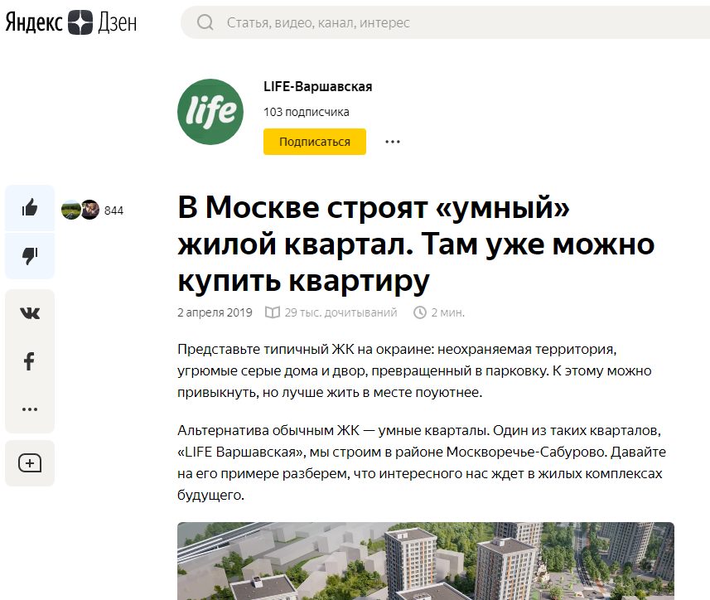Share article on VK
The height and width of the screenshot is (600, 710).
point(30,313)
